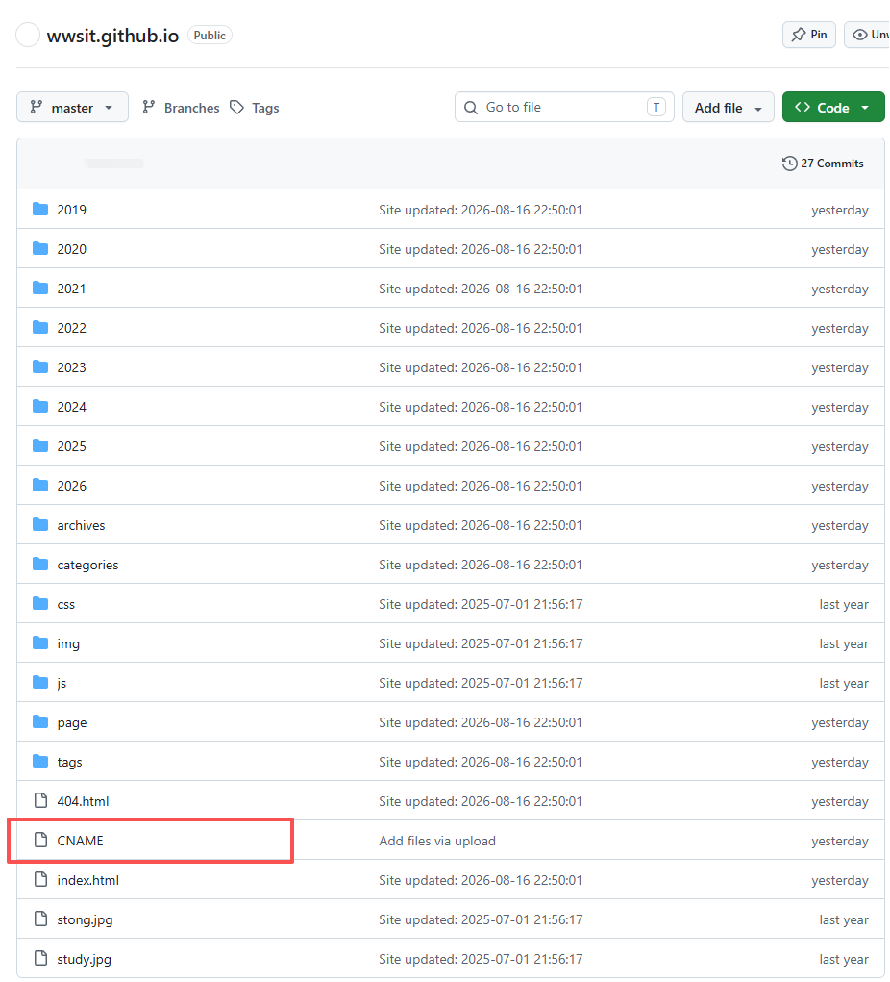Click the folder icon of 2021
Image resolution: width=890 pixels, height=982 pixels.
click(x=40, y=289)
